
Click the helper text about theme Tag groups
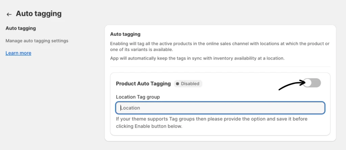[211, 123]
